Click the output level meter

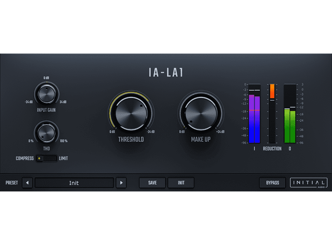(x=290, y=113)
